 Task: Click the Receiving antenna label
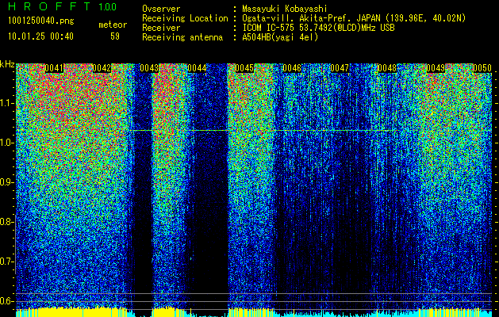point(182,37)
